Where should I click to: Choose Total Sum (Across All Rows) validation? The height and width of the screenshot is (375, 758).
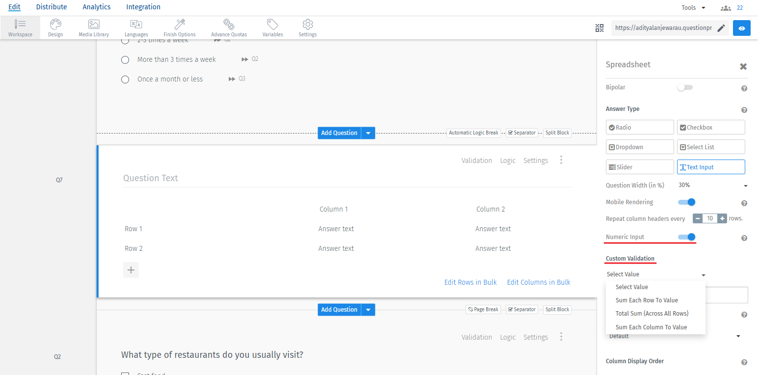[652, 313]
